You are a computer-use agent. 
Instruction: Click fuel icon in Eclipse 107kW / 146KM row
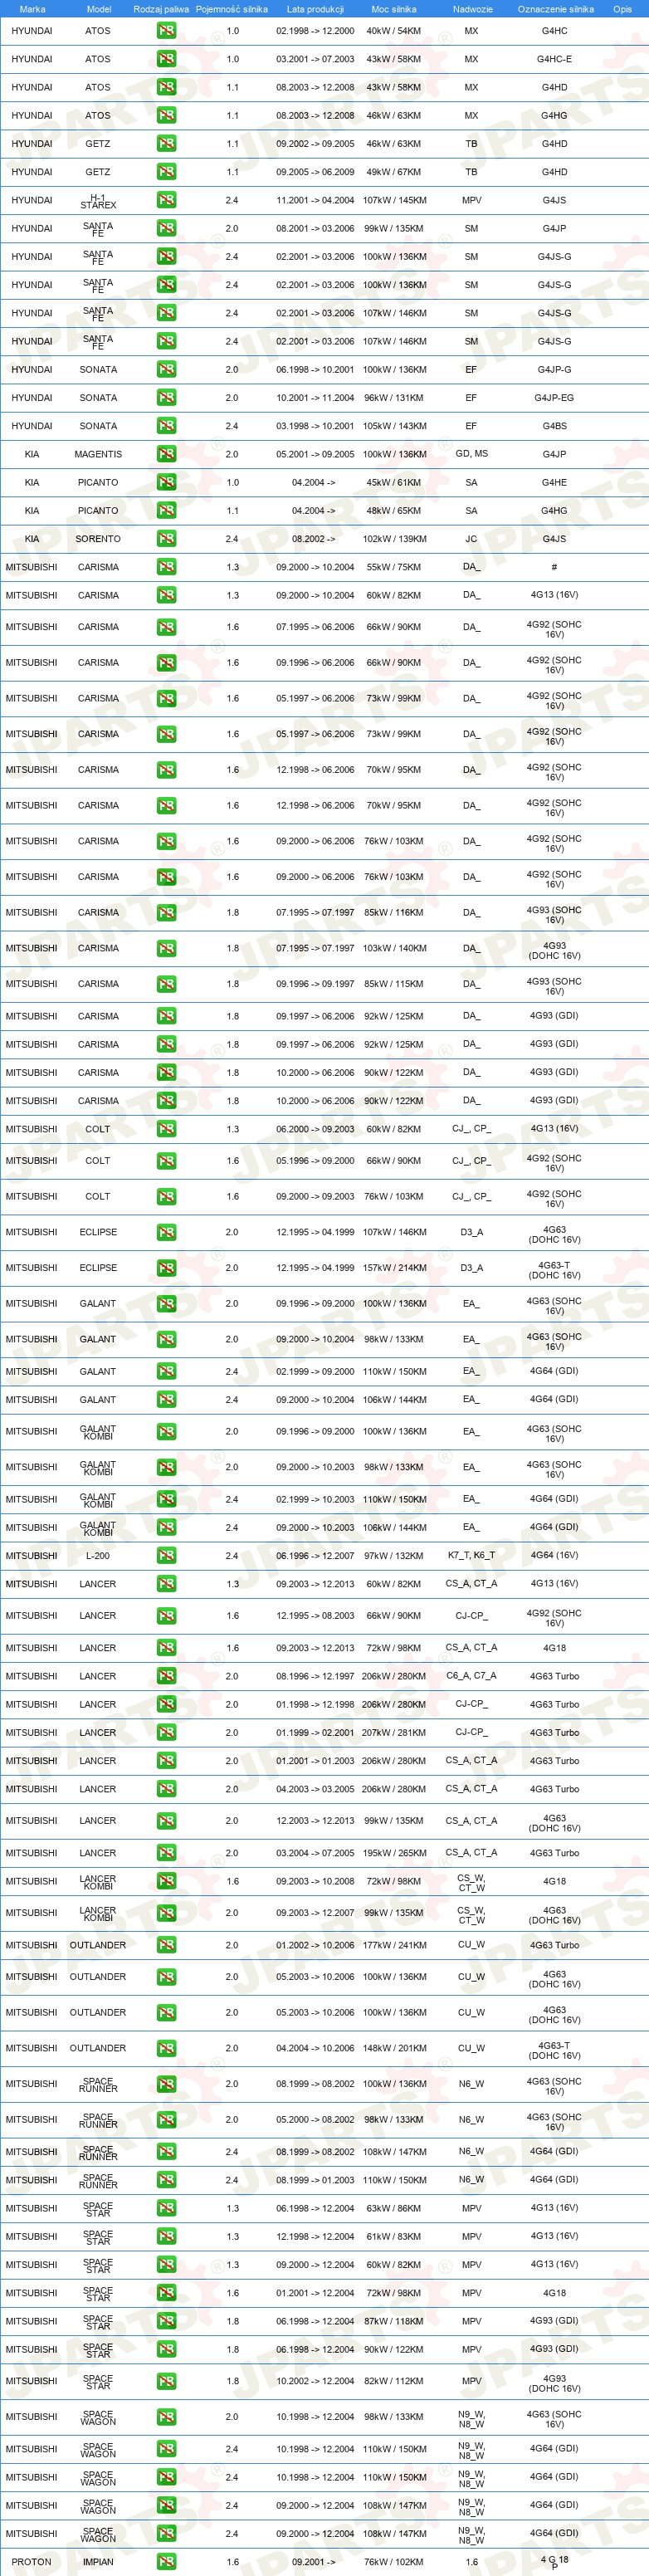[166, 1232]
